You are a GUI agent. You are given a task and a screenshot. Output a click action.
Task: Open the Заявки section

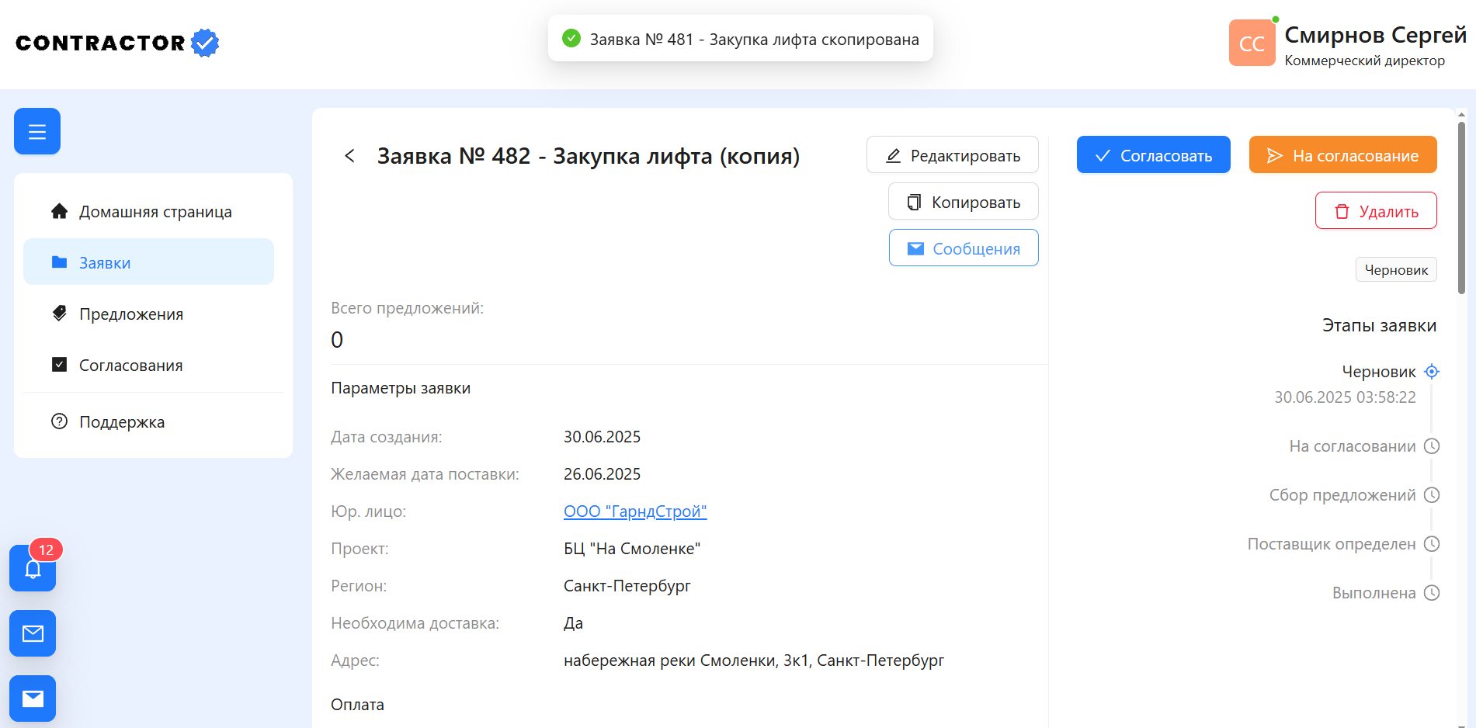149,262
